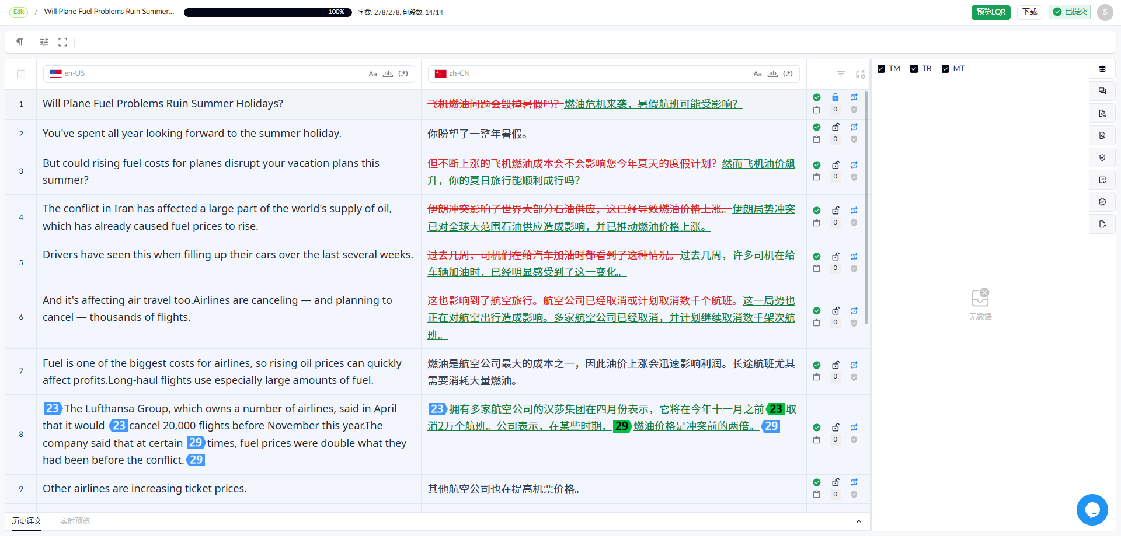
Task: Open translation memory database panel icon
Action: coord(1102,69)
